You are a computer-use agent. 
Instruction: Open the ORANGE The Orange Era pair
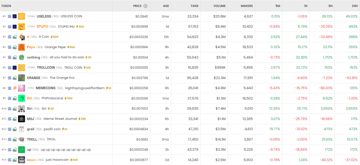51,78
